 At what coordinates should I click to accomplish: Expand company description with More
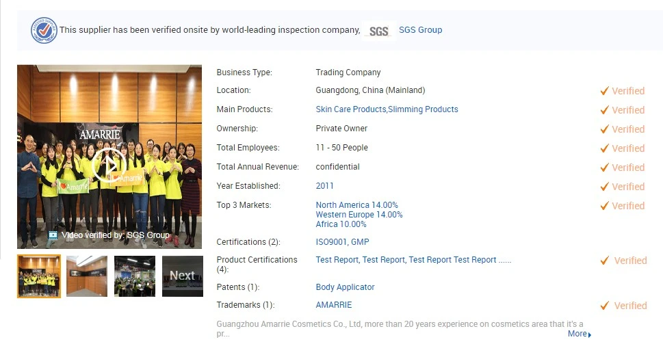pos(580,334)
